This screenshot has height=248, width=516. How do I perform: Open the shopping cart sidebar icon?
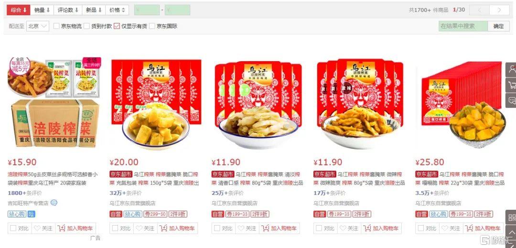511,85
